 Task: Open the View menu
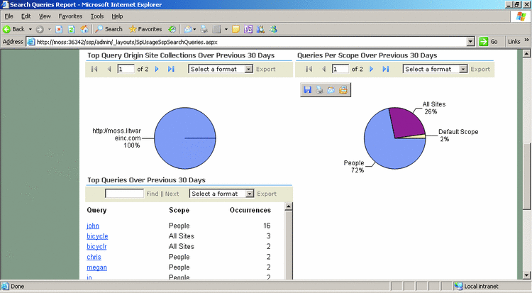pyautogui.click(x=45, y=16)
